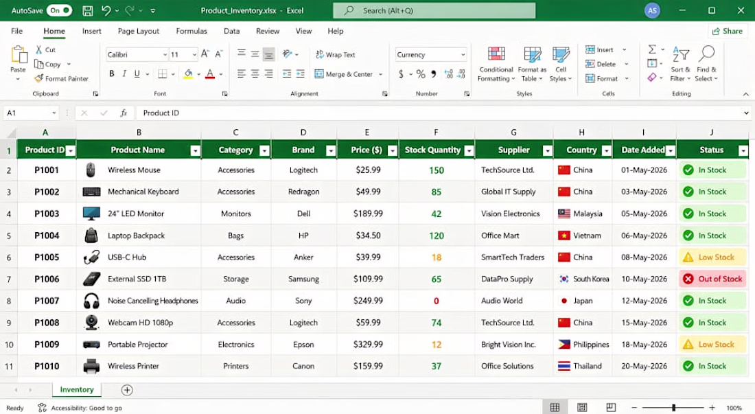
Task: Increase font size with larger A
Action: click(205, 54)
